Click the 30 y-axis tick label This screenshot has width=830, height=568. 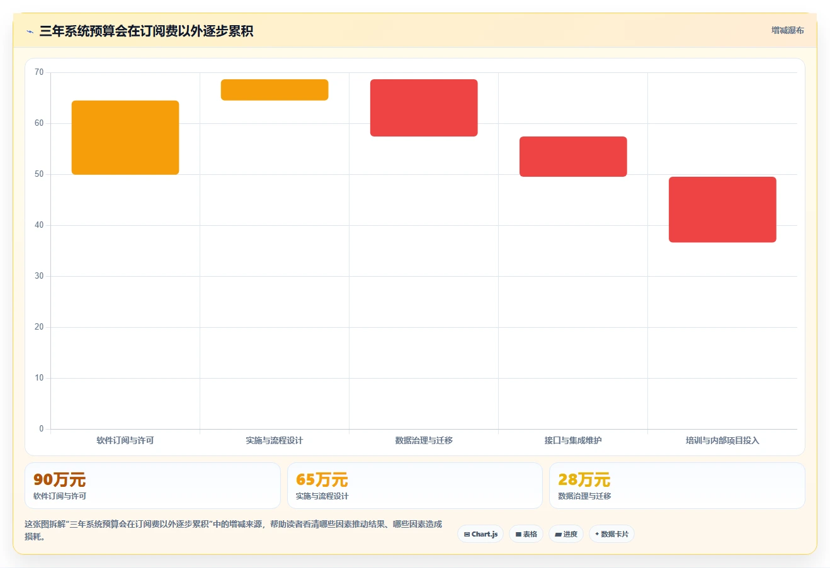[x=39, y=276]
